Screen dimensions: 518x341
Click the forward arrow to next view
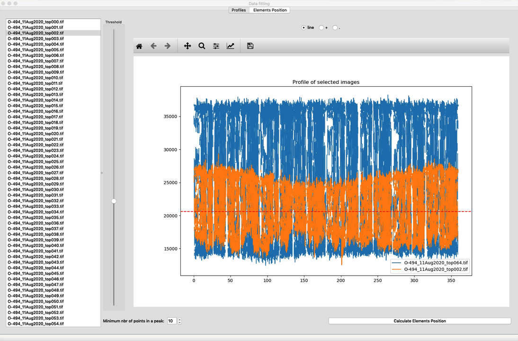click(167, 46)
